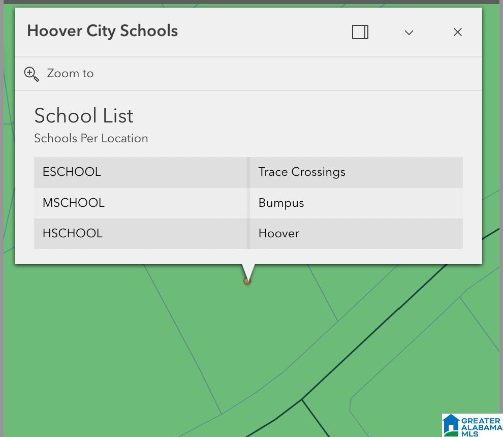
Task: Select the Trace Crossings value
Action: coord(302,172)
